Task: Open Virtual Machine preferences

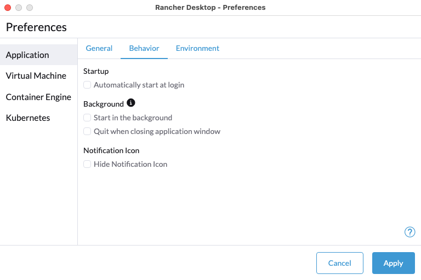Action: pos(36,76)
